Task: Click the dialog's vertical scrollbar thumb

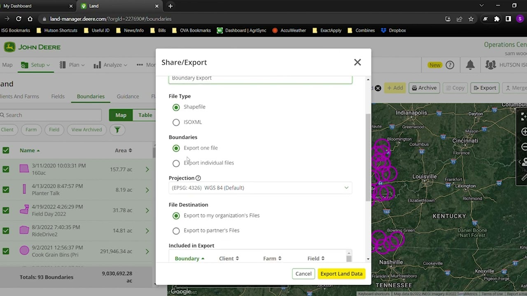Action: 368,157
